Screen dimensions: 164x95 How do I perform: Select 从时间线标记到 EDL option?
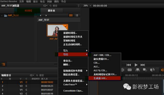(x=105, y=74)
